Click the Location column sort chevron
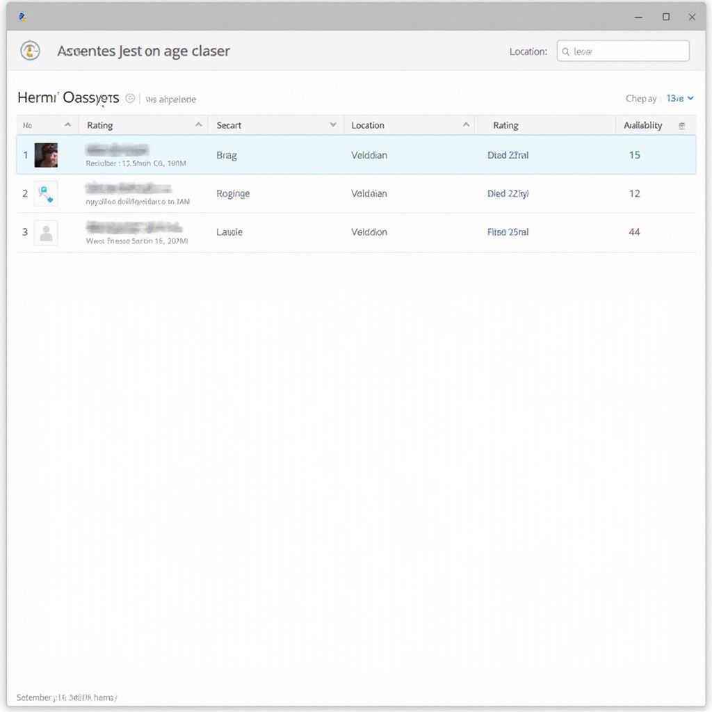The width and height of the screenshot is (712, 712). (x=467, y=125)
